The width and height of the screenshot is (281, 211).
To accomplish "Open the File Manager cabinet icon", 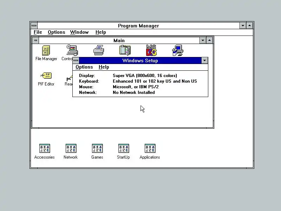I will [x=46, y=50].
